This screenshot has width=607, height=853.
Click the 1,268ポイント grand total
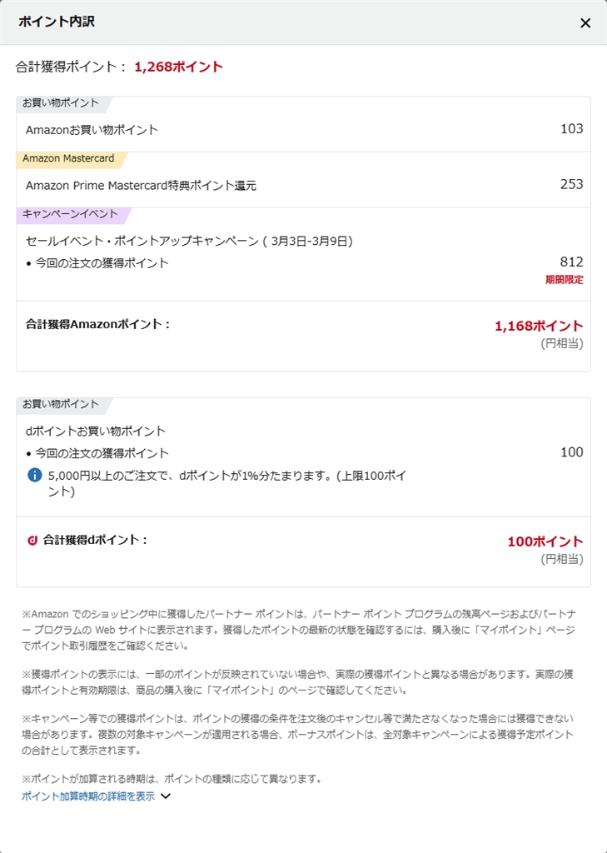pos(178,67)
